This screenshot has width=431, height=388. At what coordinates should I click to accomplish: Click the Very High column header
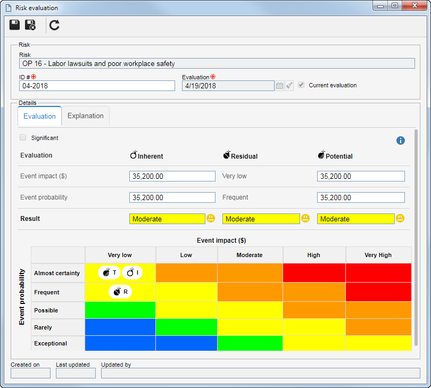378,255
